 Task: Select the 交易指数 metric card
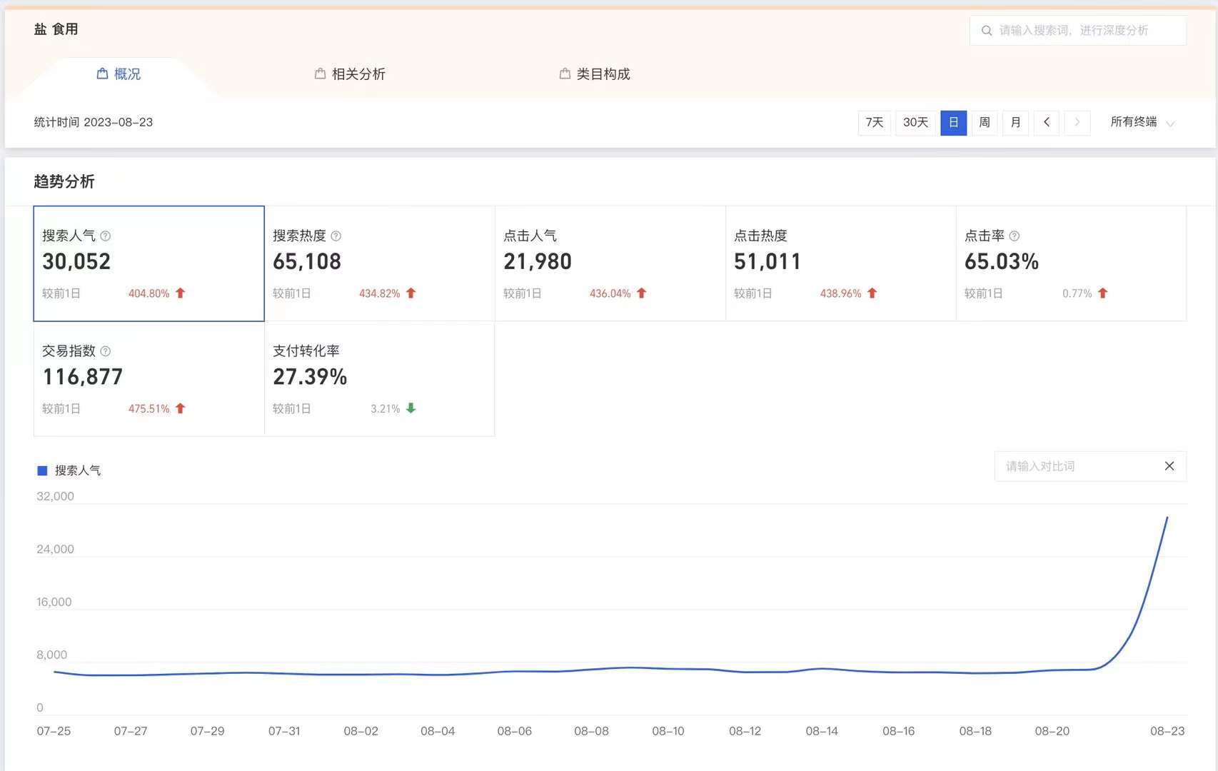click(149, 379)
